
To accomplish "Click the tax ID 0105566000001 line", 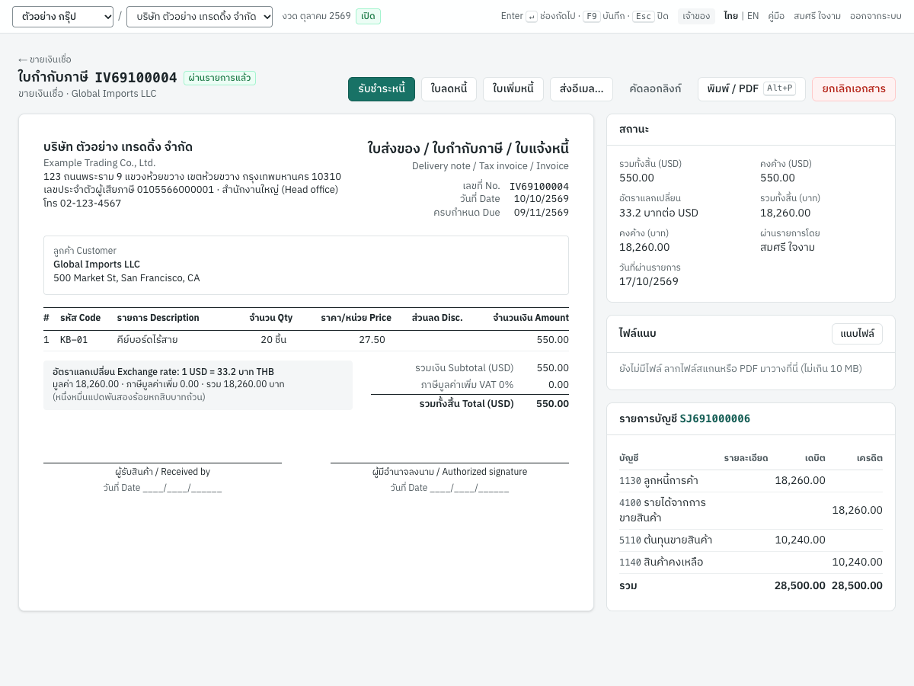I will (x=190, y=190).
